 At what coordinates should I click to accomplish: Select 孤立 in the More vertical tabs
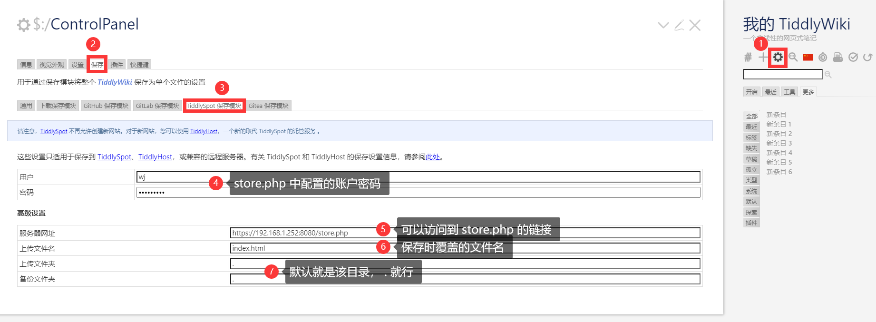coord(751,169)
